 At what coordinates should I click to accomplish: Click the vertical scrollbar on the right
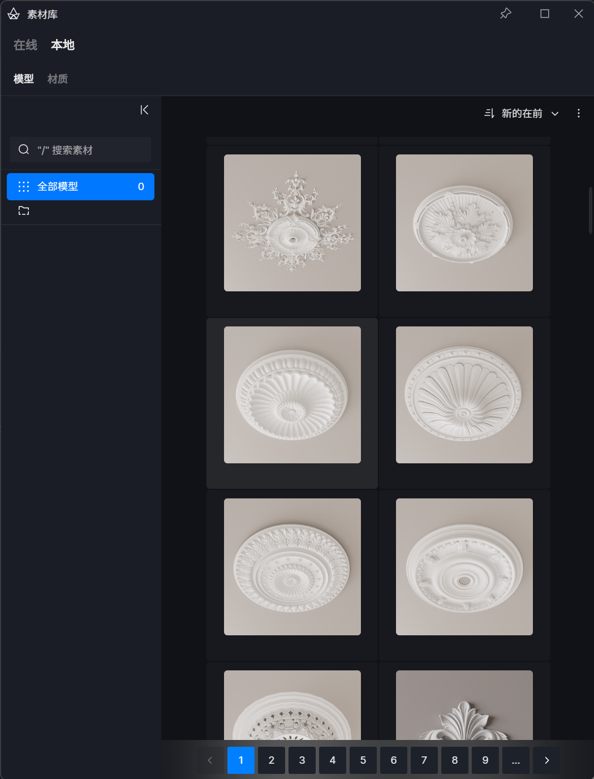[591, 210]
